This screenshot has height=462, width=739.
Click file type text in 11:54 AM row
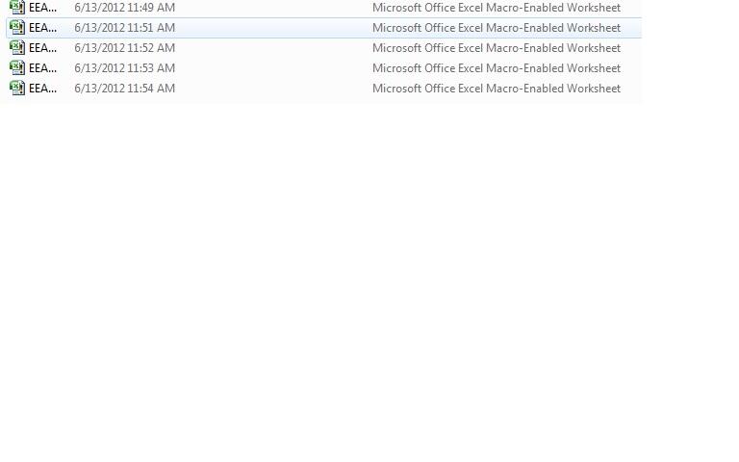pyautogui.click(x=497, y=89)
